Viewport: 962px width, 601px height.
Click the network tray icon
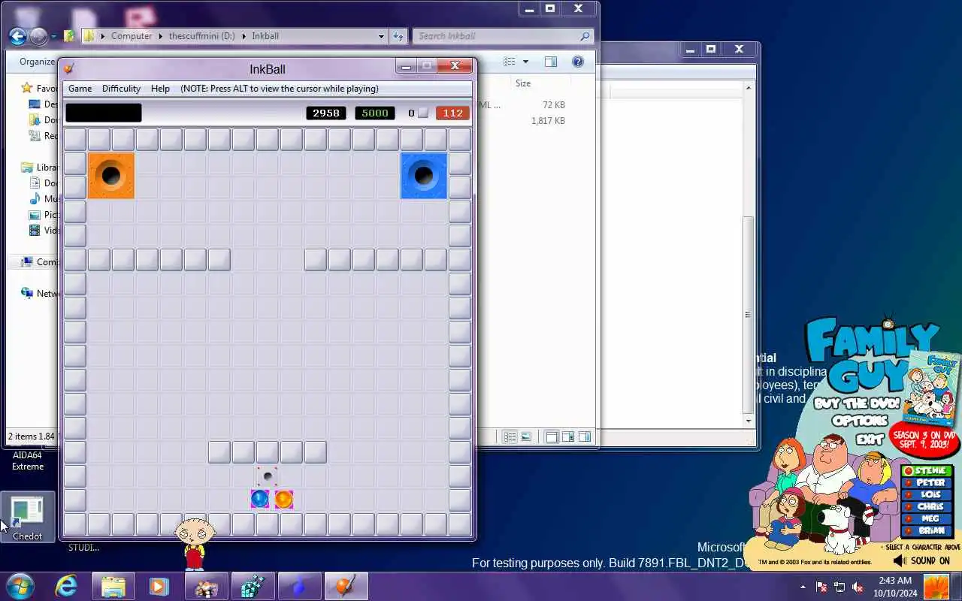coord(839,587)
